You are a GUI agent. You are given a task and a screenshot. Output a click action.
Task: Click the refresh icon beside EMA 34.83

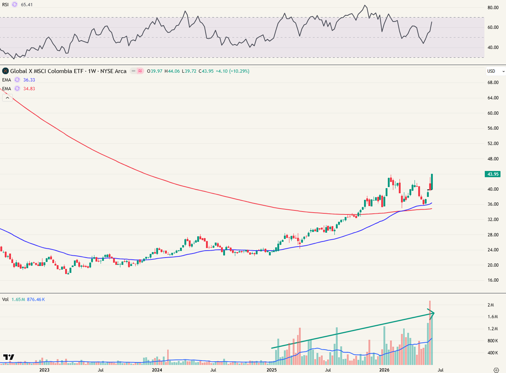click(17, 88)
